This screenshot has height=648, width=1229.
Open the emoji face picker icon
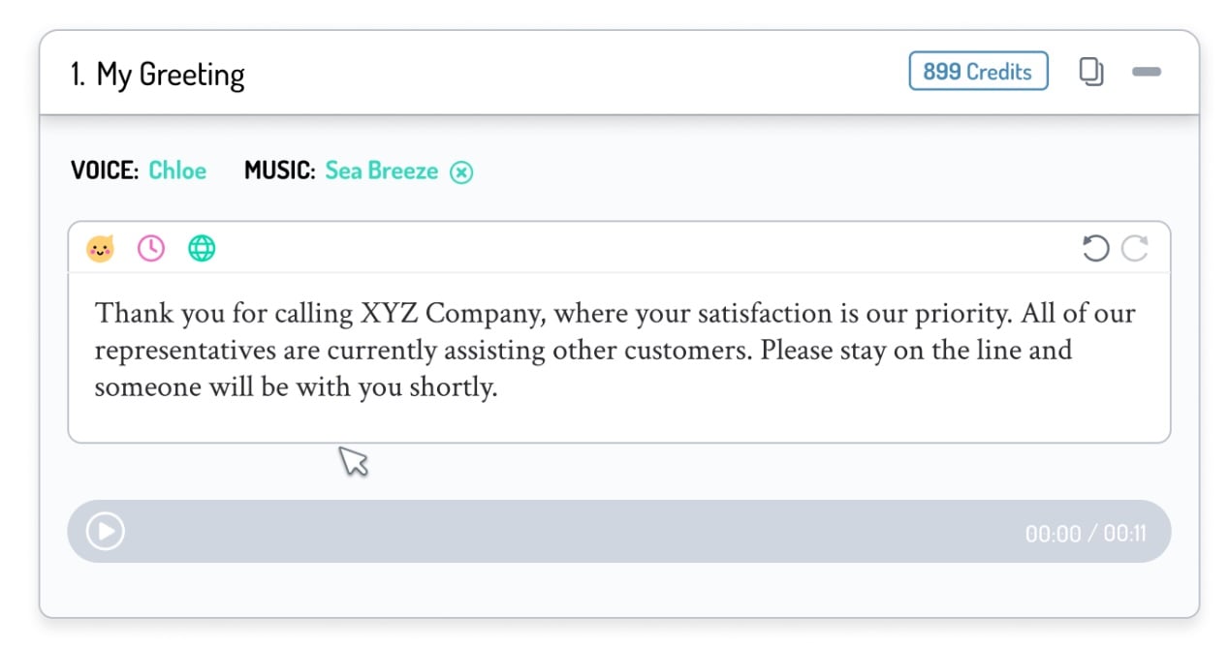[x=100, y=249]
